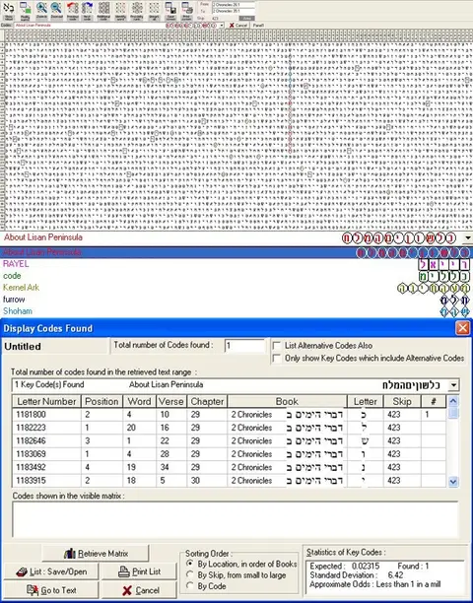Click the From range field in toolbar
Viewport: 473px width, 603px height.
[234, 5]
